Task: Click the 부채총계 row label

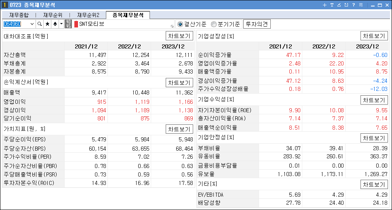Action: (15, 63)
